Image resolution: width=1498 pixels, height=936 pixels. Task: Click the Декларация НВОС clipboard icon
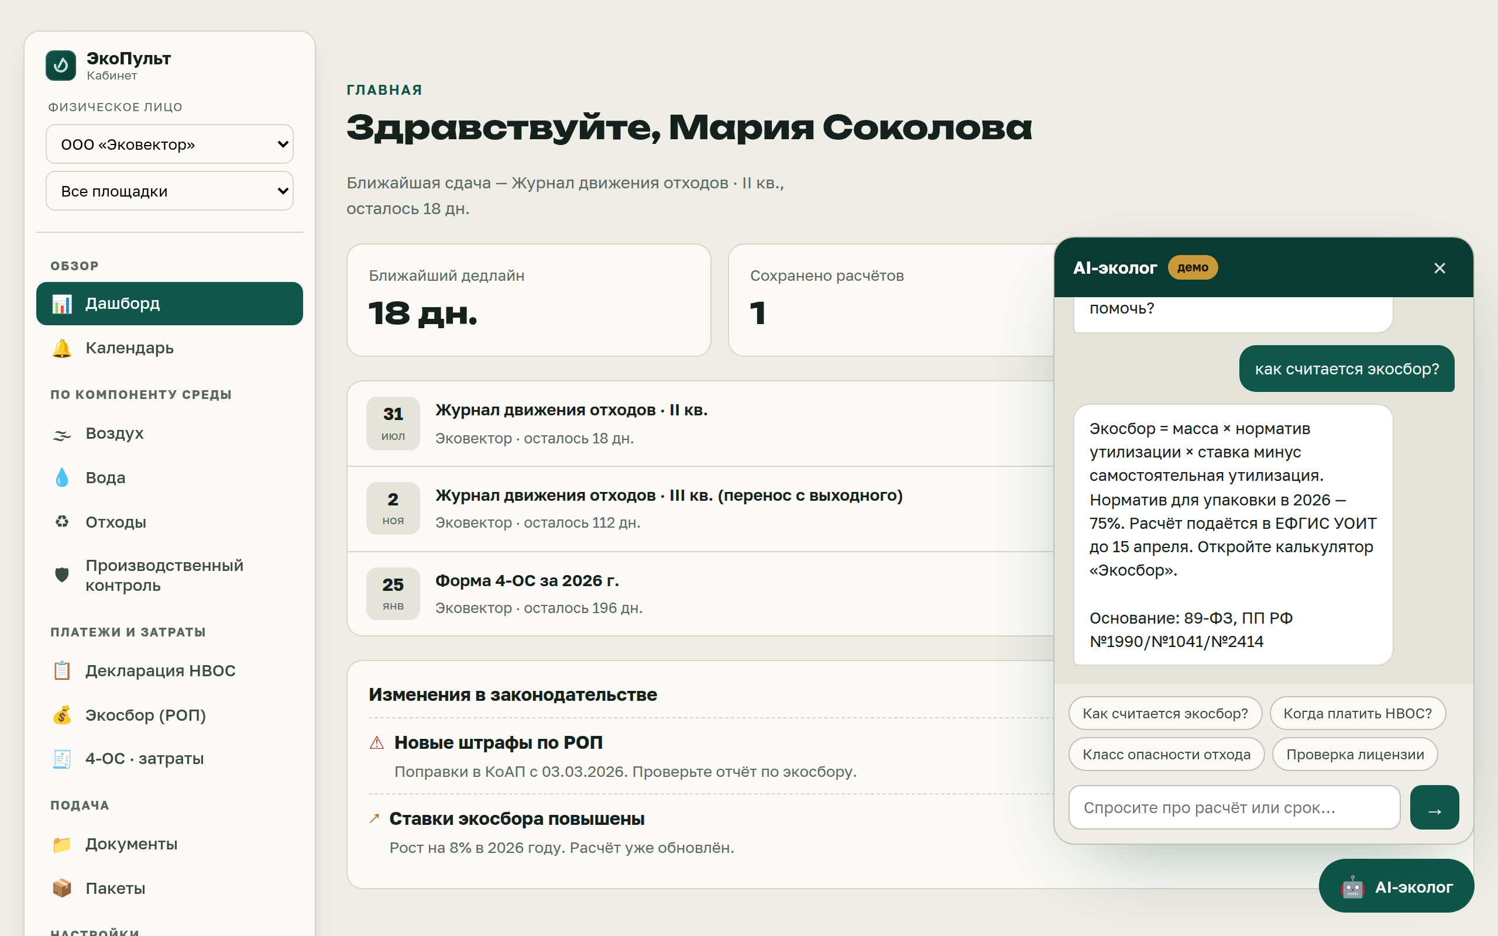coord(62,671)
